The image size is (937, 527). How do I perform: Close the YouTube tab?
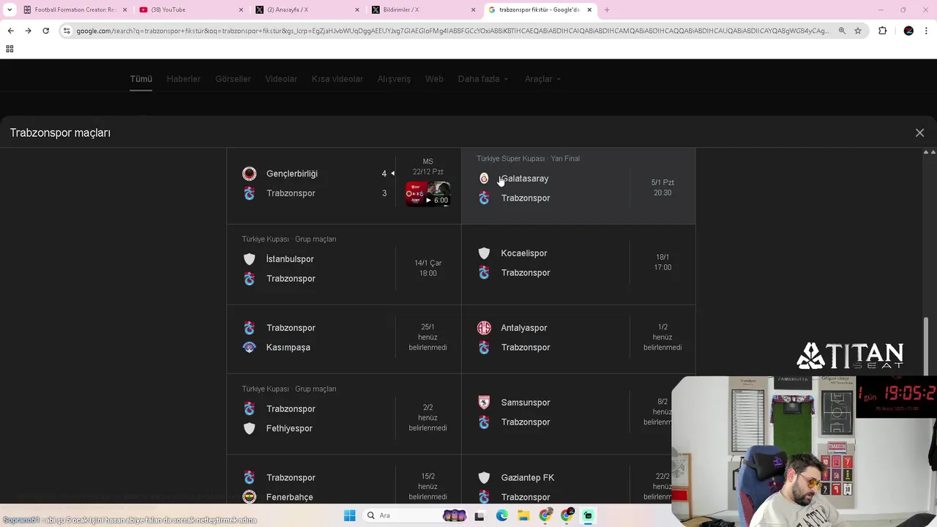241,10
